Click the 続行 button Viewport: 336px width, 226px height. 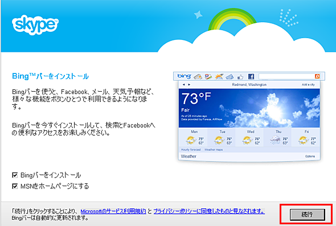(x=307, y=215)
